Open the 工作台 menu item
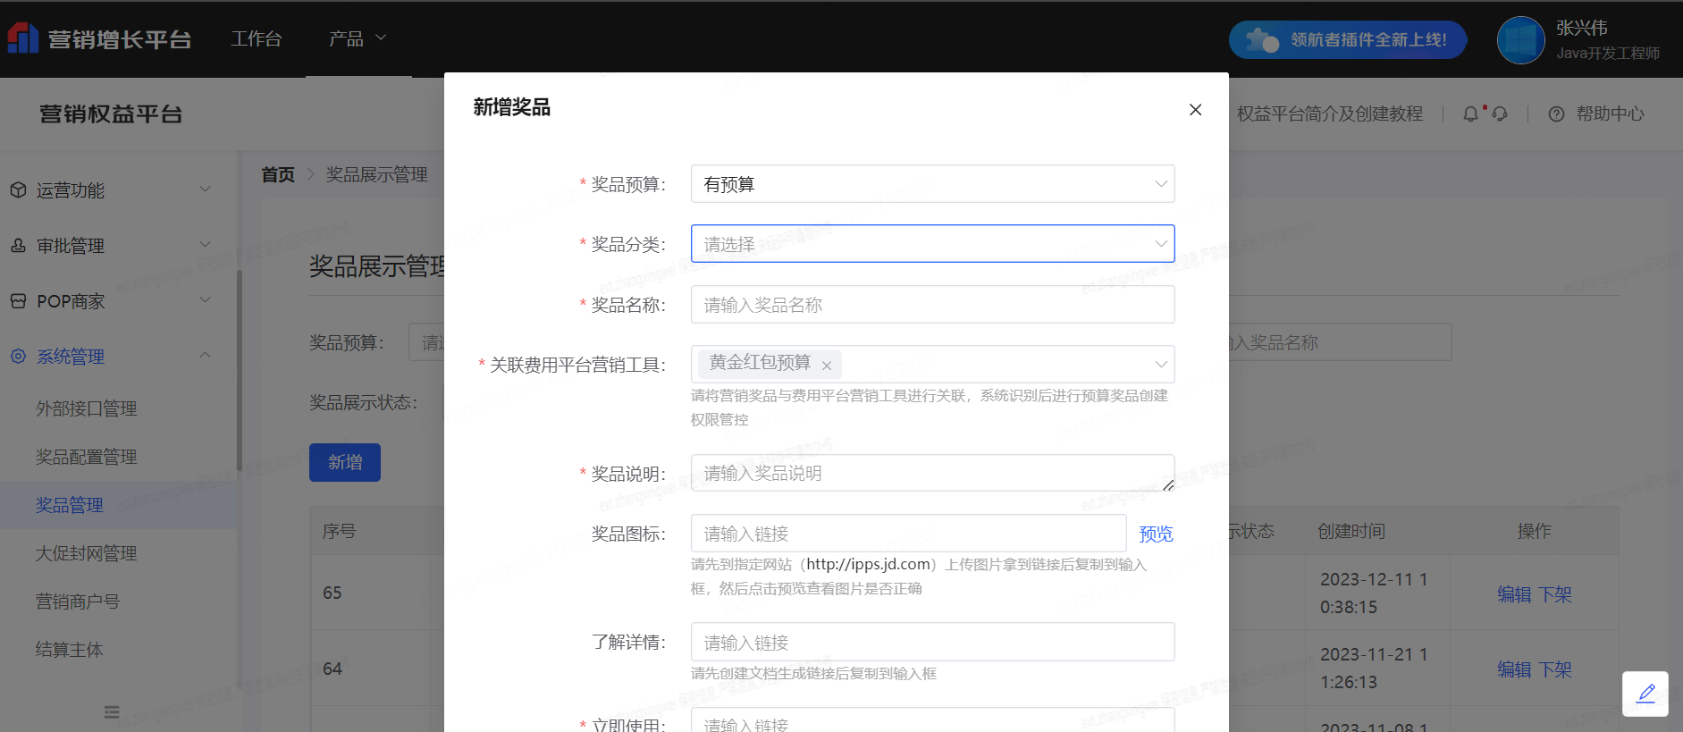 point(257,38)
